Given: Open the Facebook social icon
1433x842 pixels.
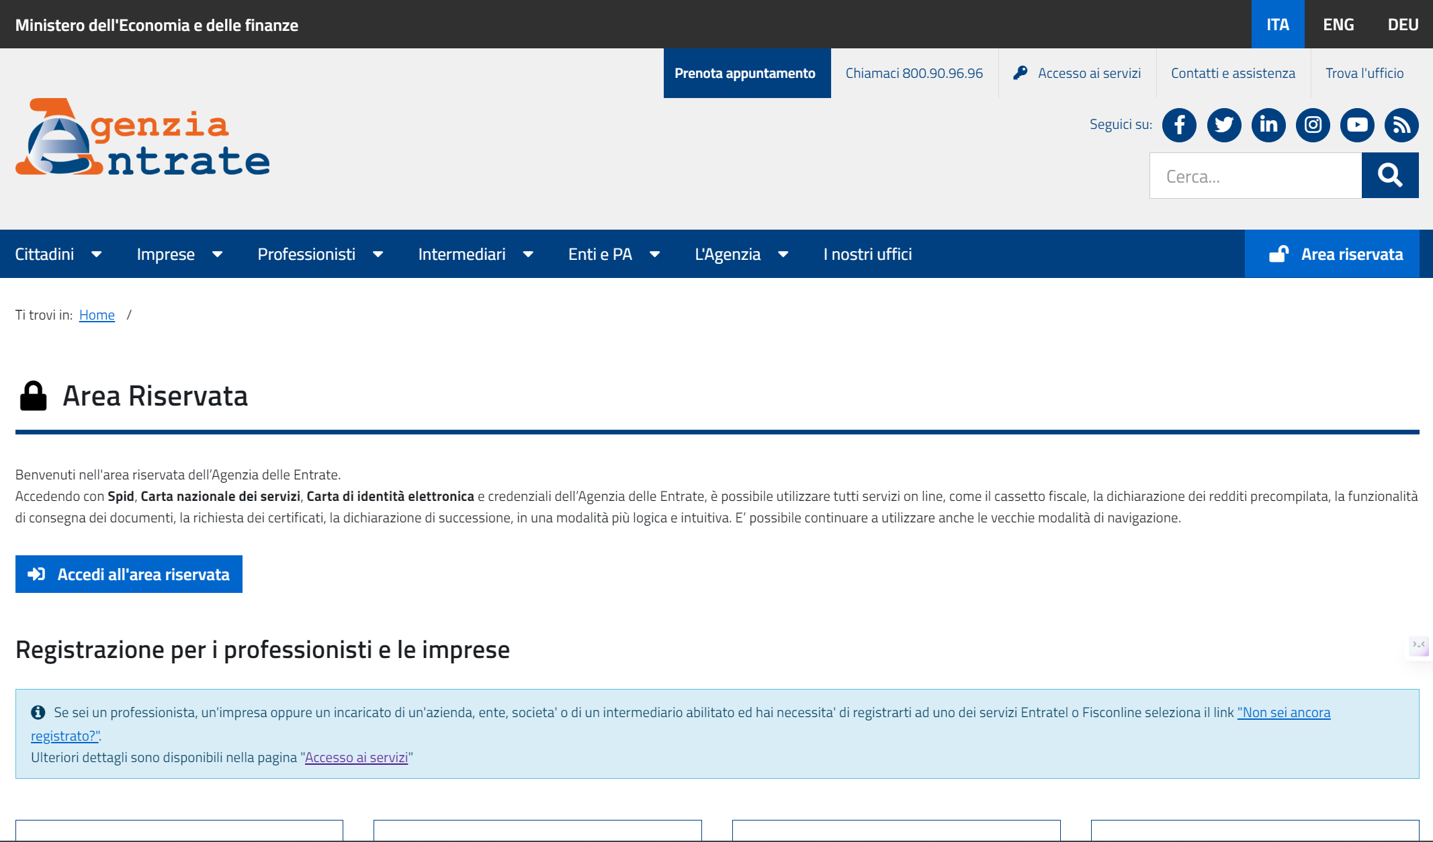Looking at the screenshot, I should 1179,125.
